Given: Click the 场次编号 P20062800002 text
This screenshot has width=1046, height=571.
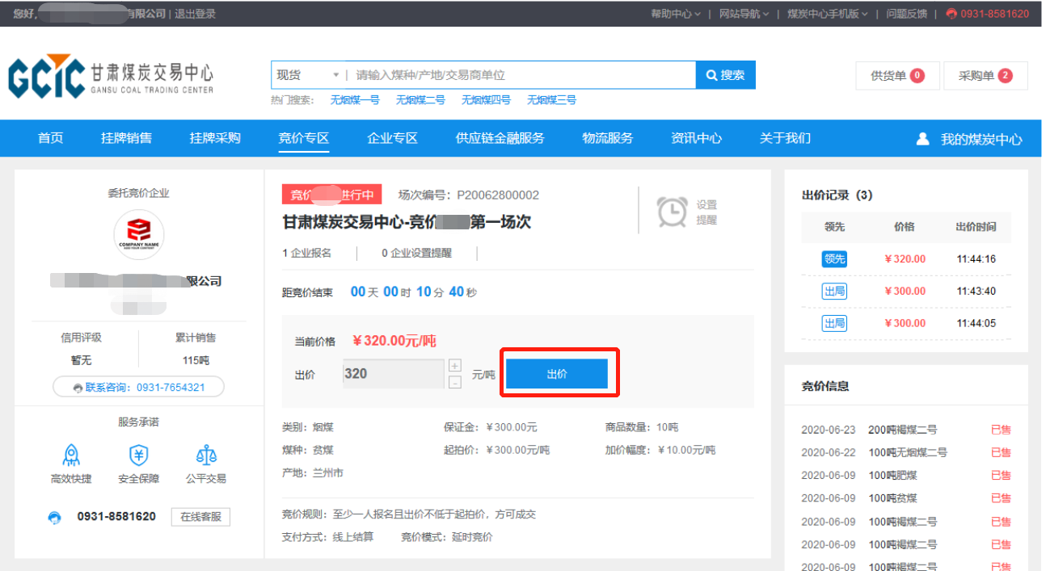Looking at the screenshot, I should tap(469, 195).
